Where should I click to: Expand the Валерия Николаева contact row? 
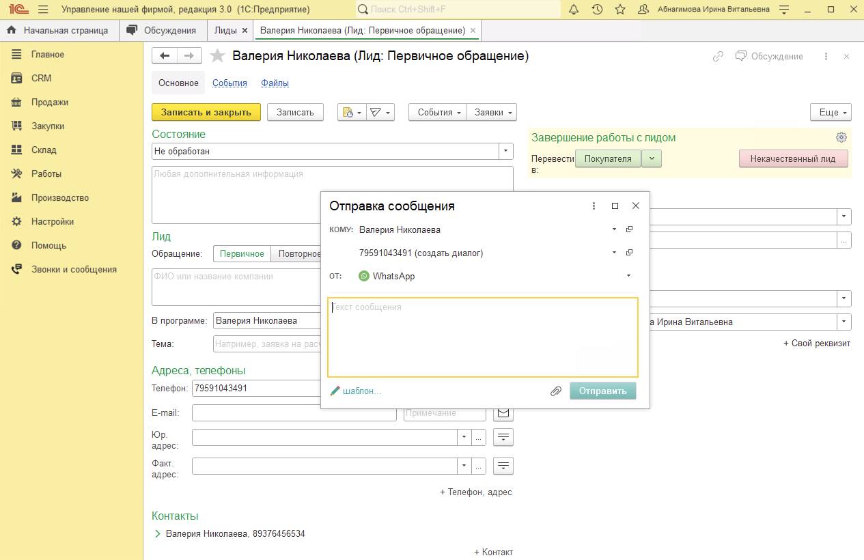pos(158,533)
